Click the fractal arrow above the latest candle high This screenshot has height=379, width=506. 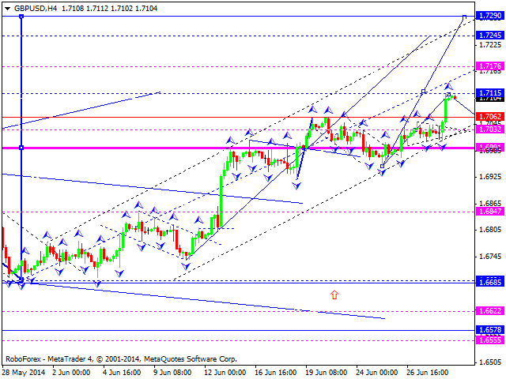click(448, 85)
